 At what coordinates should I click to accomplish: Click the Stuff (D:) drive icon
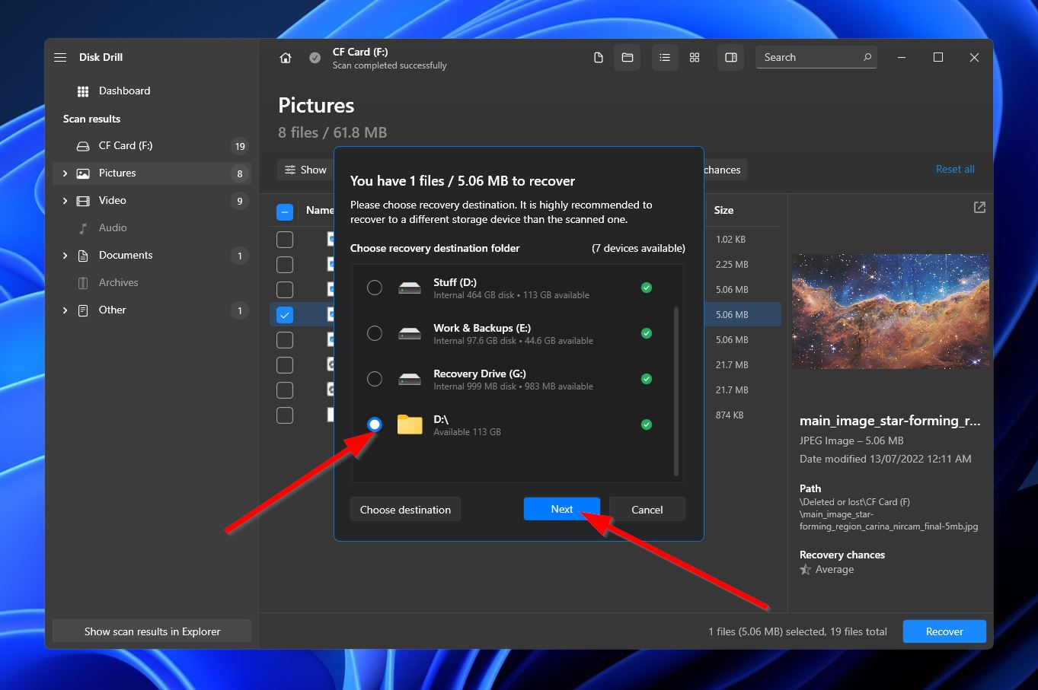(410, 288)
